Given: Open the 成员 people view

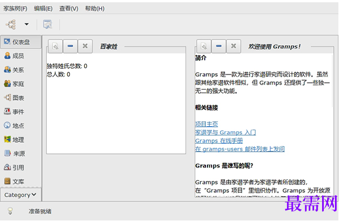Looking at the screenshot, I should pyautogui.click(x=14, y=56).
